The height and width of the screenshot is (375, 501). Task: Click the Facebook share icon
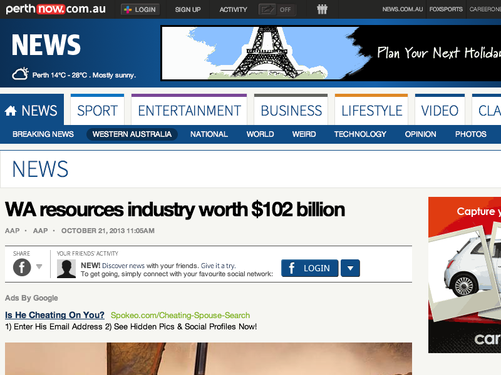coord(22,267)
